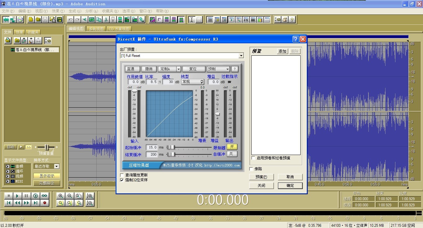
Task: Click the new file toolbar icon
Action: [31, 19]
